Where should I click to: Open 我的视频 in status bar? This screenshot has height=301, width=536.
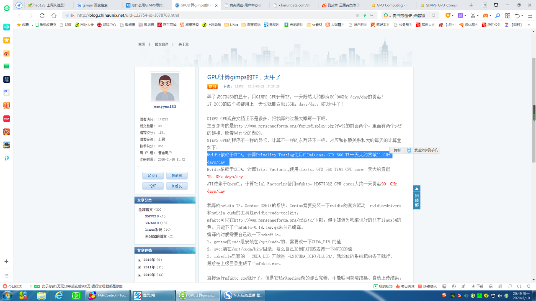click(383, 286)
